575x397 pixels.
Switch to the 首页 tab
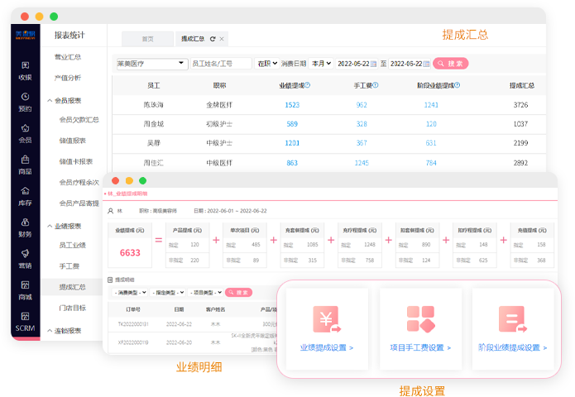point(147,39)
